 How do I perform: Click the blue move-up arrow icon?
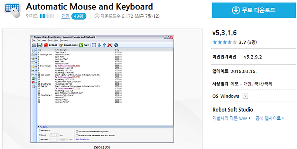click(104, 45)
